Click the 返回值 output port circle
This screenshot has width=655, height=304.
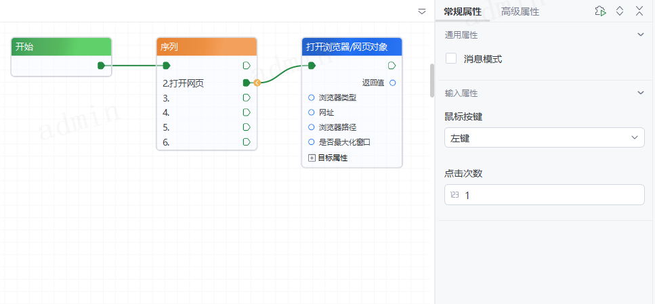393,83
